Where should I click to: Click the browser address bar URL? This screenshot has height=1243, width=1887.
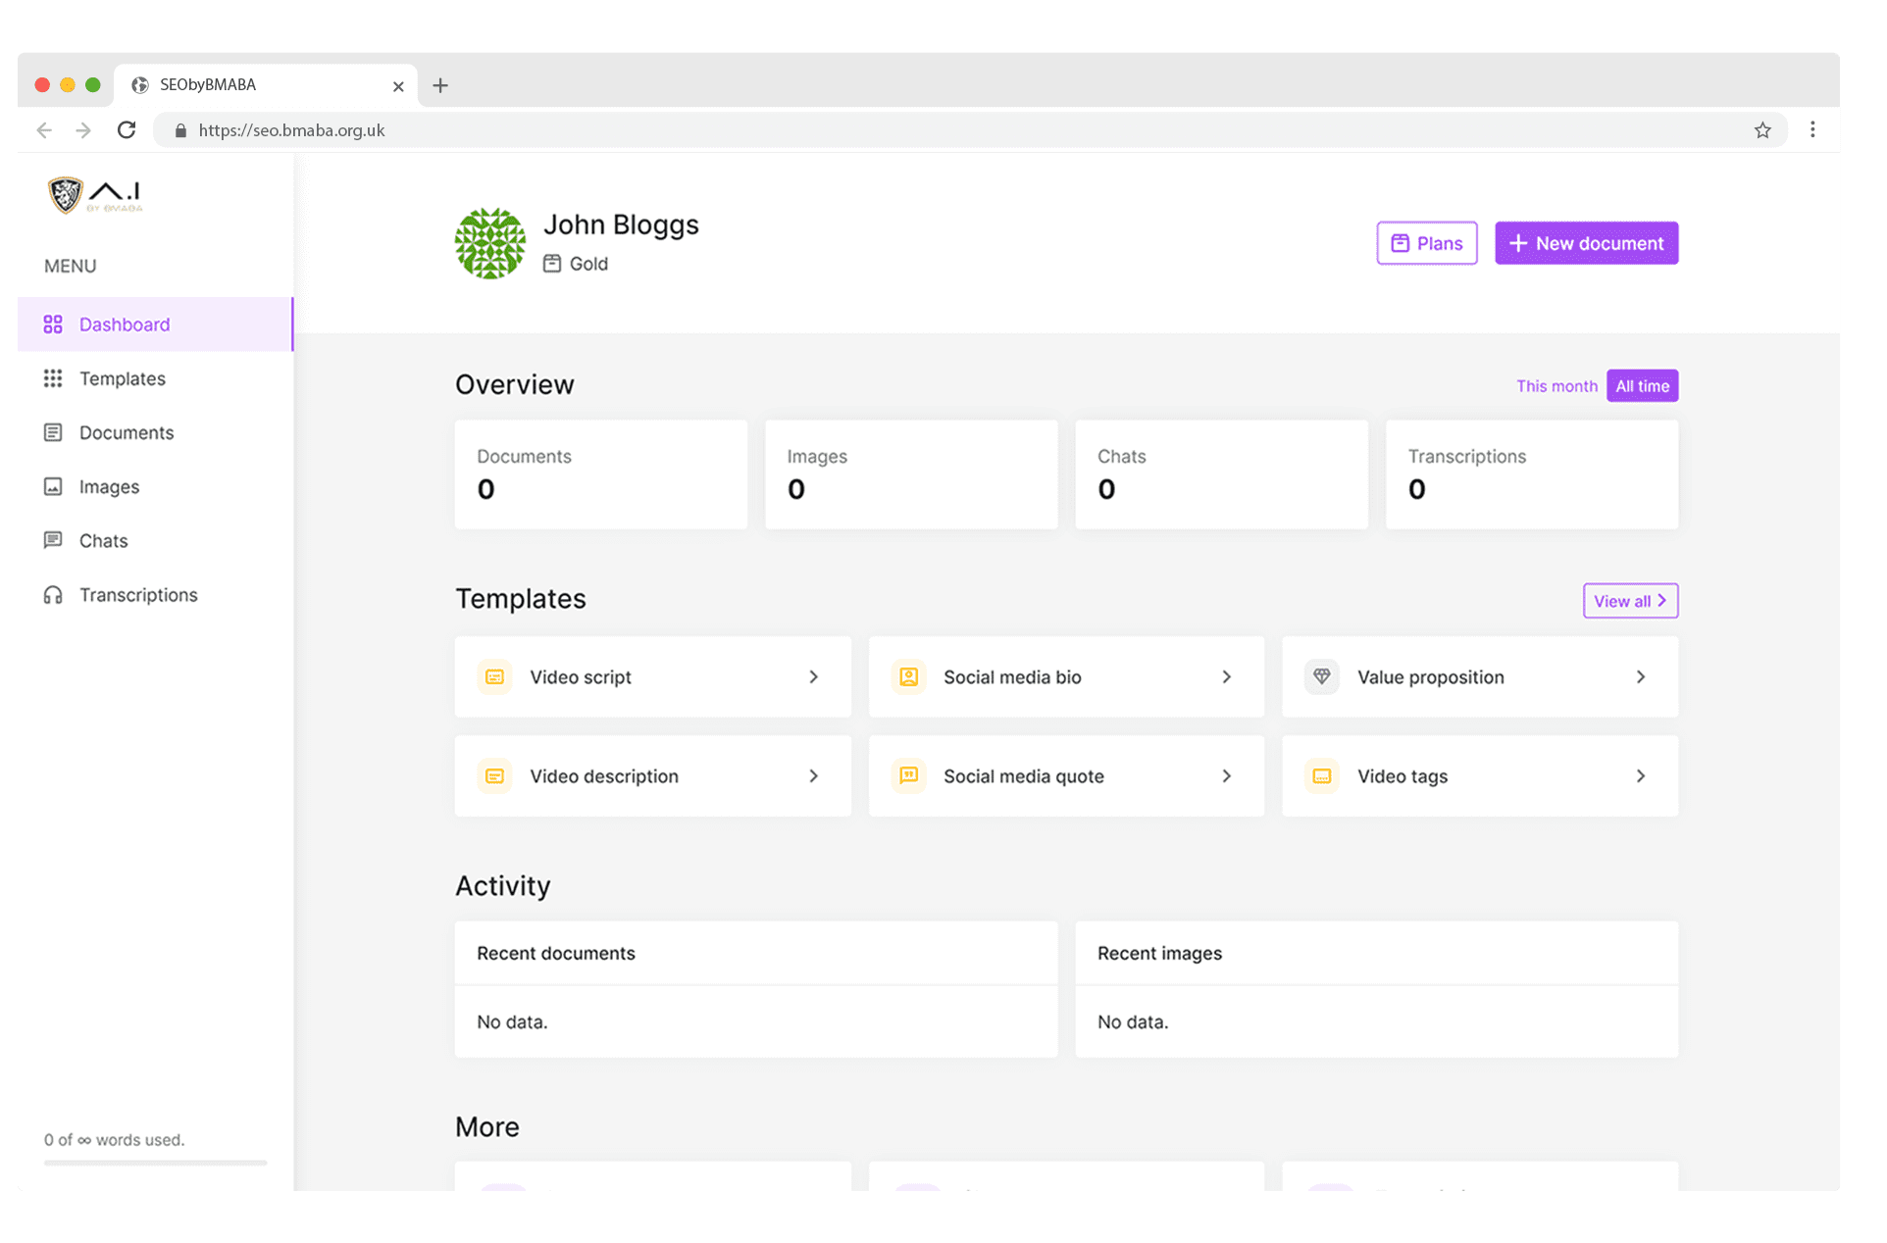point(291,130)
